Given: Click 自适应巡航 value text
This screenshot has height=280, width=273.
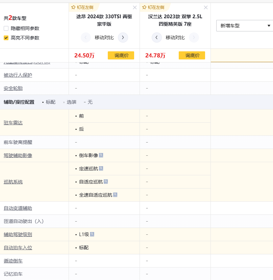Looking at the screenshot, I should pos(91,182).
